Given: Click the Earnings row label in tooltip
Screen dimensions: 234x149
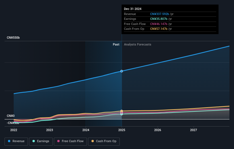Looking at the screenshot, I should pos(130,19).
